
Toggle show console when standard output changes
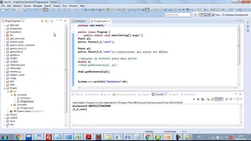(216, 99)
